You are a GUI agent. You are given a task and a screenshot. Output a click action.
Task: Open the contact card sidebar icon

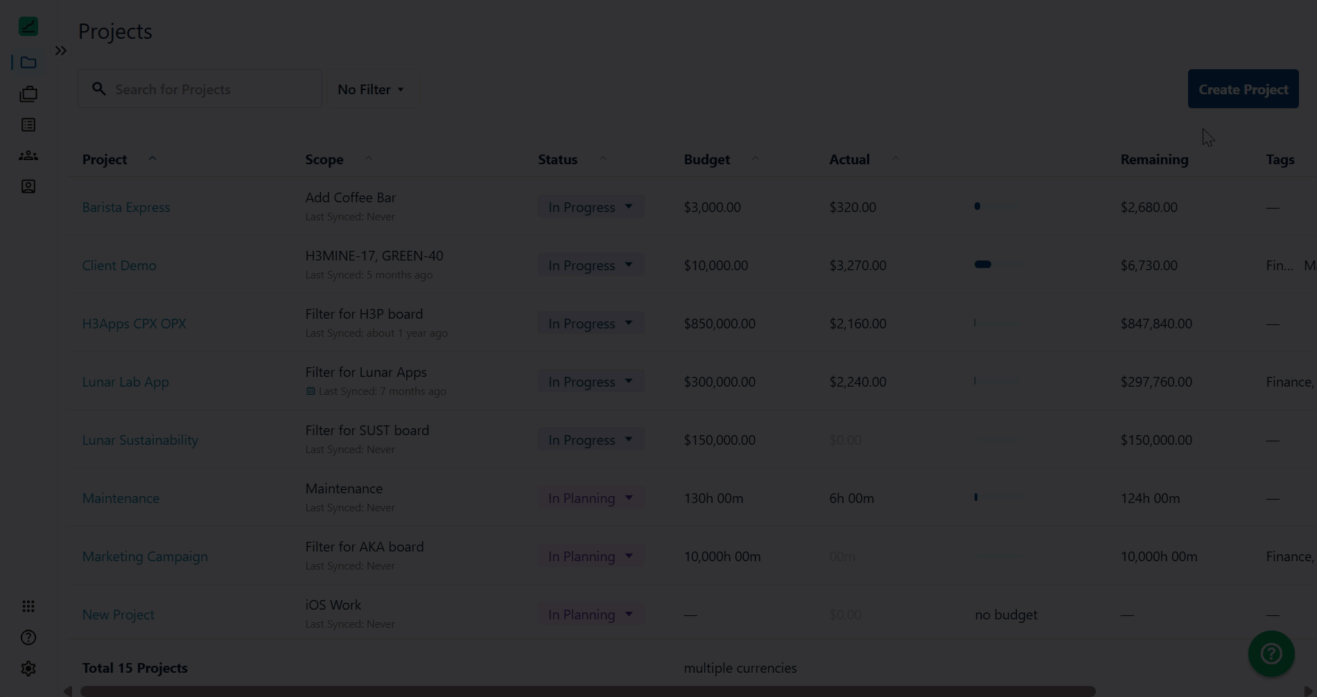pos(28,187)
